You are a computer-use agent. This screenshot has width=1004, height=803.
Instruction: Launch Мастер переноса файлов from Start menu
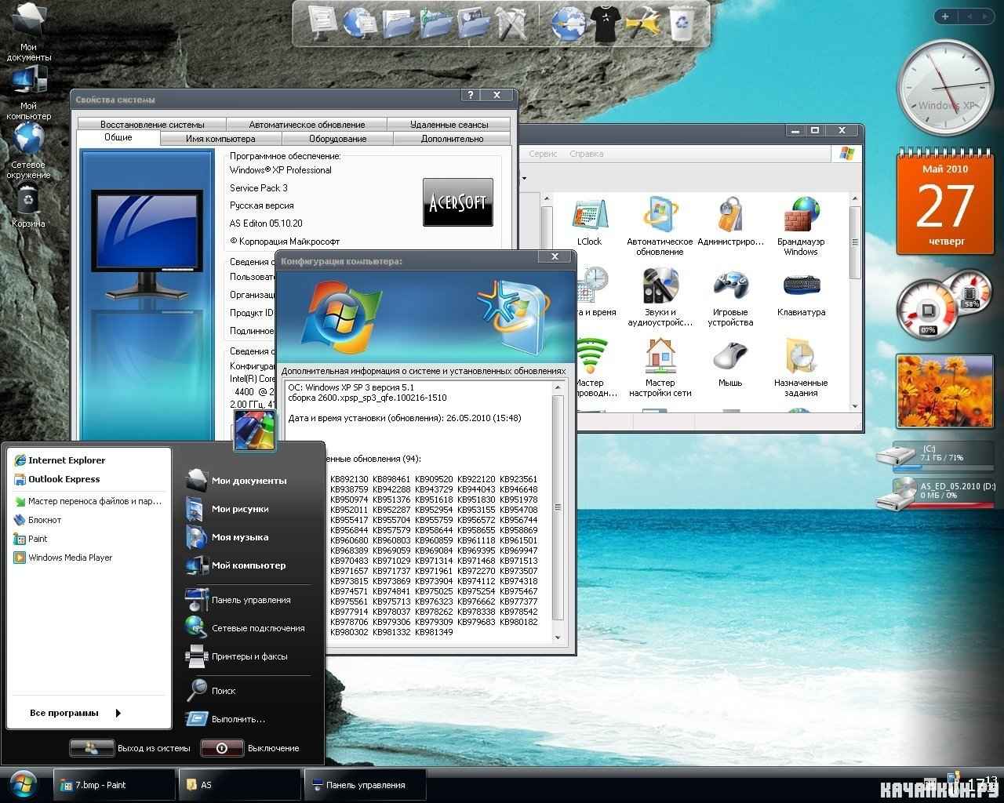(88, 501)
